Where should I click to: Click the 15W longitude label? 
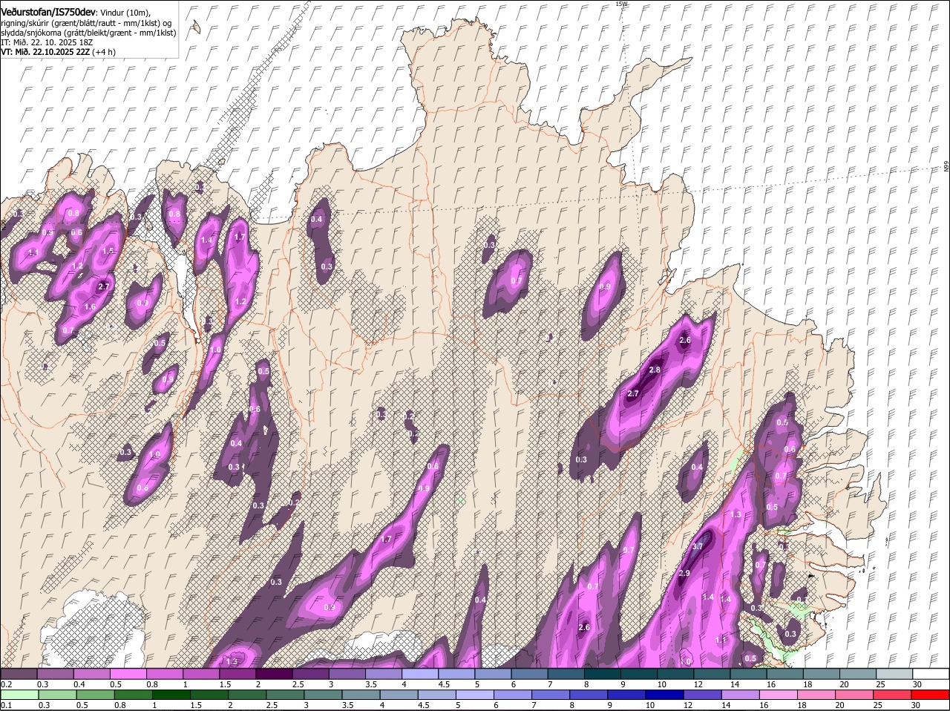click(621, 4)
